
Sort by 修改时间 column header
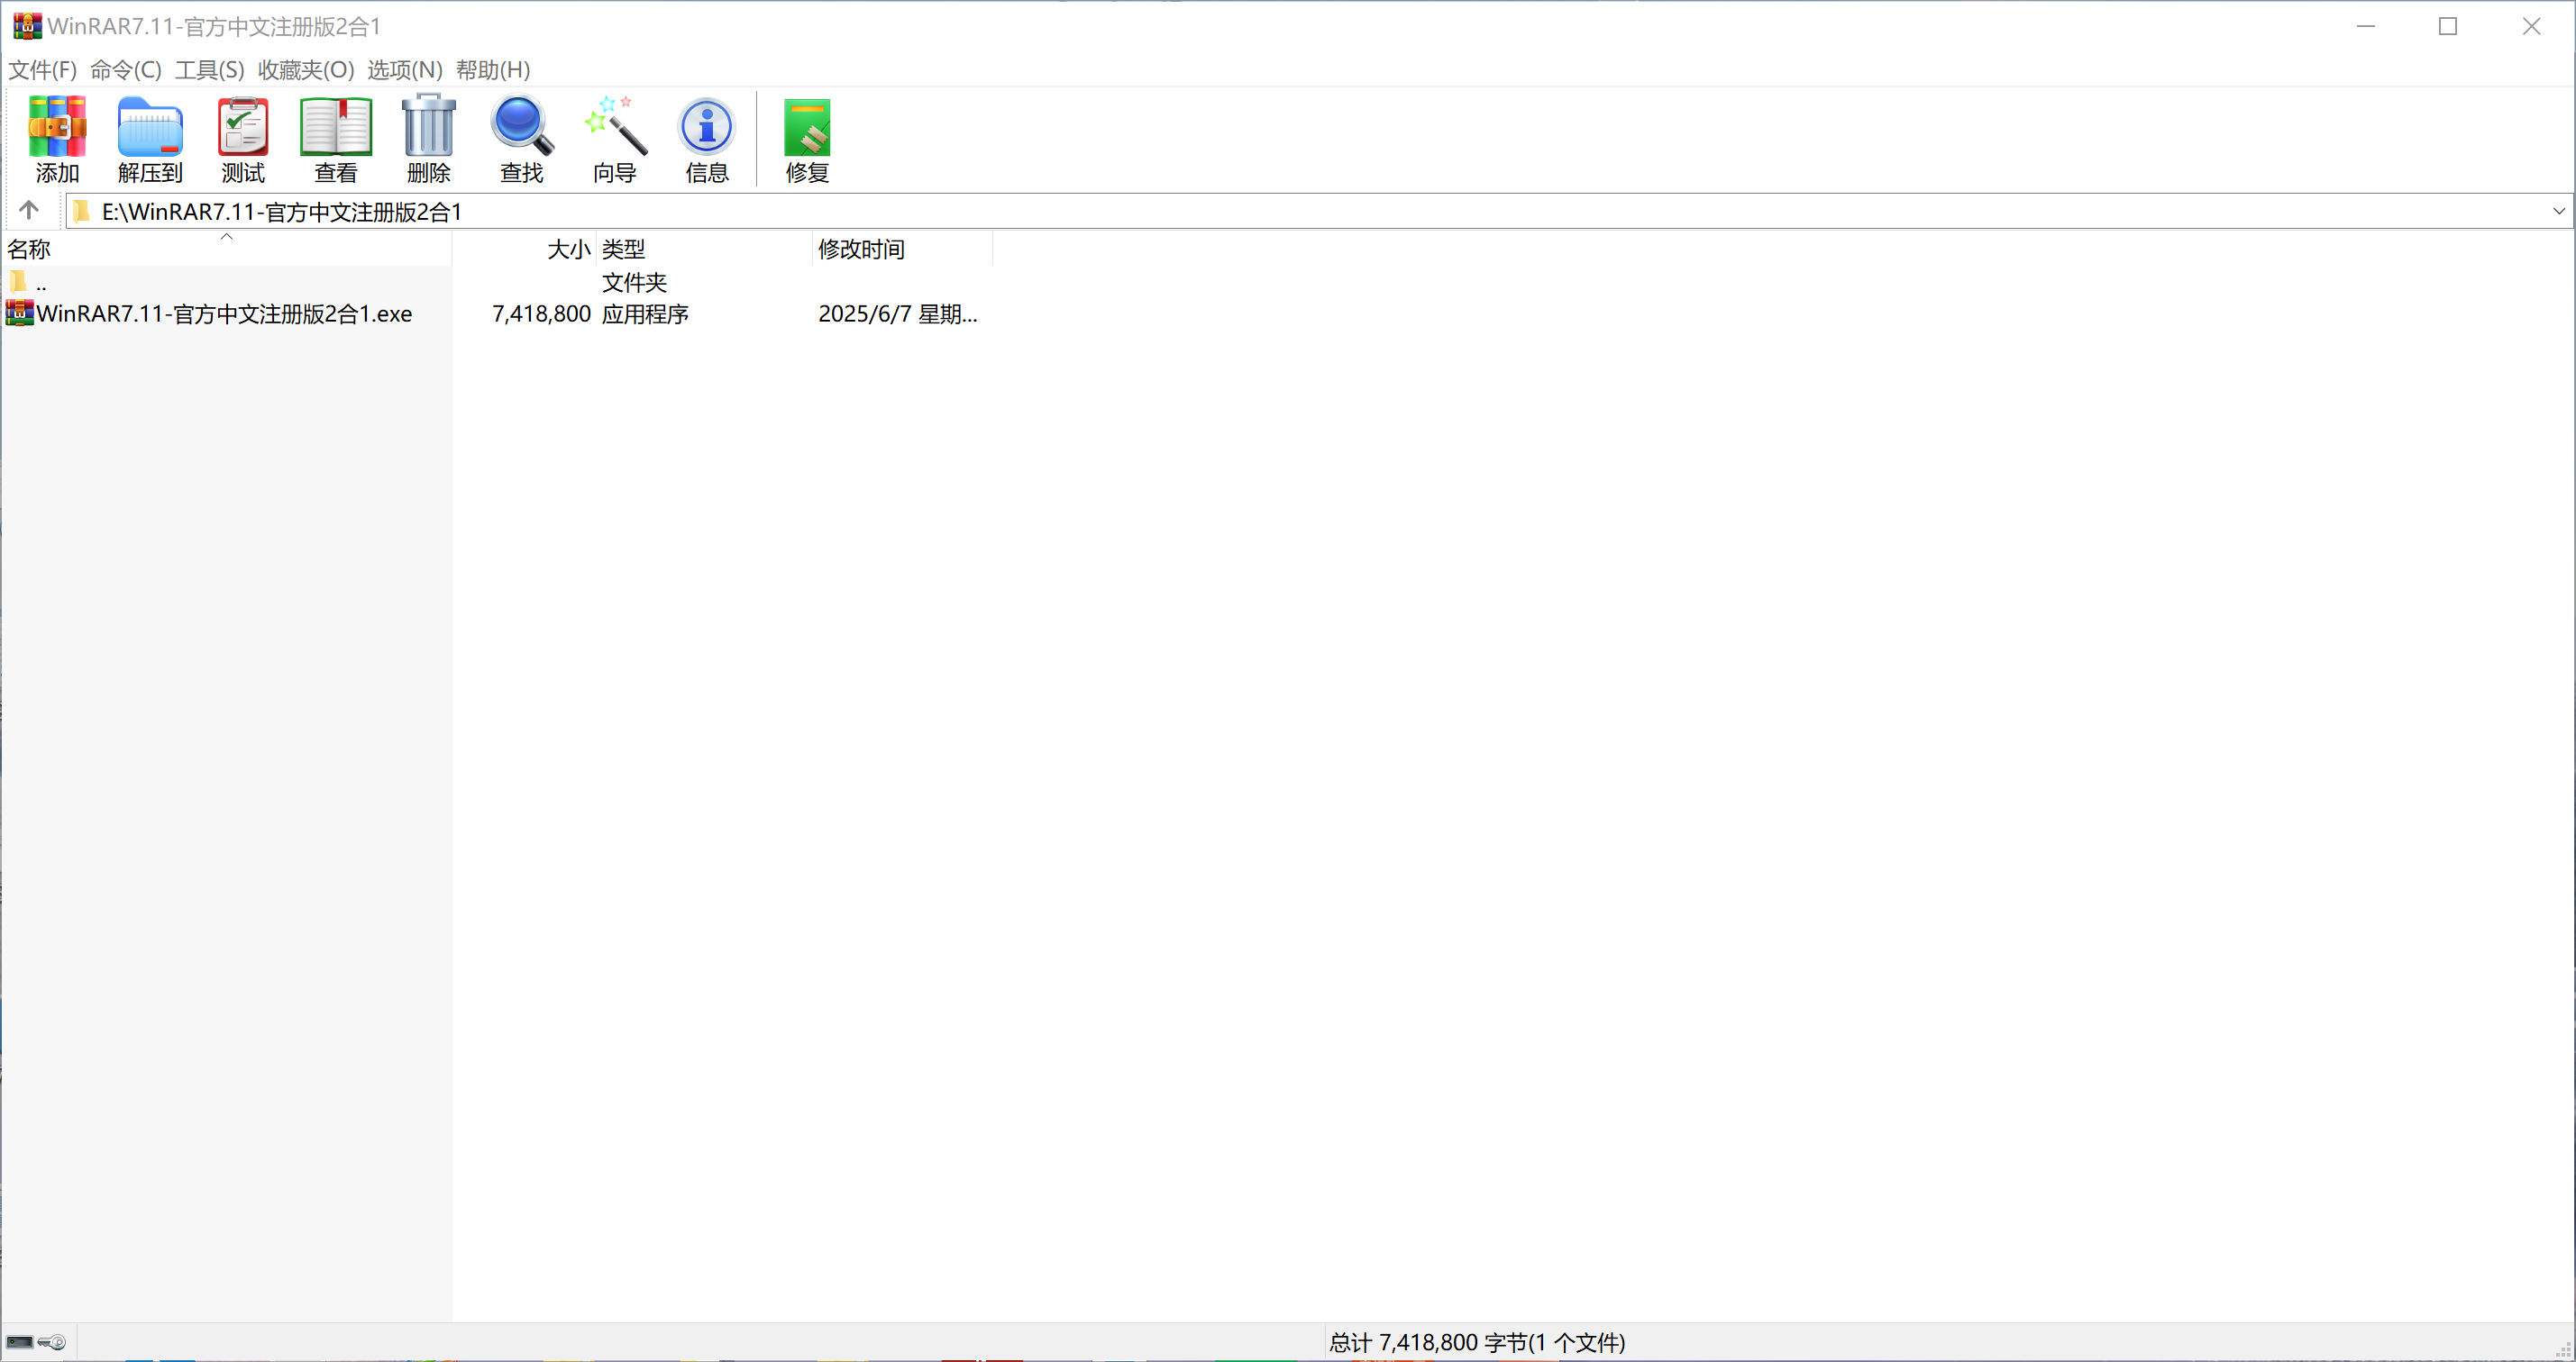pos(903,249)
